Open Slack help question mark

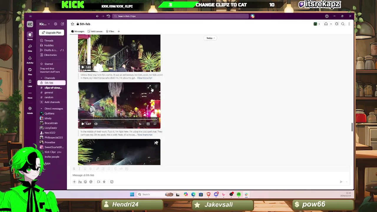click(327, 16)
